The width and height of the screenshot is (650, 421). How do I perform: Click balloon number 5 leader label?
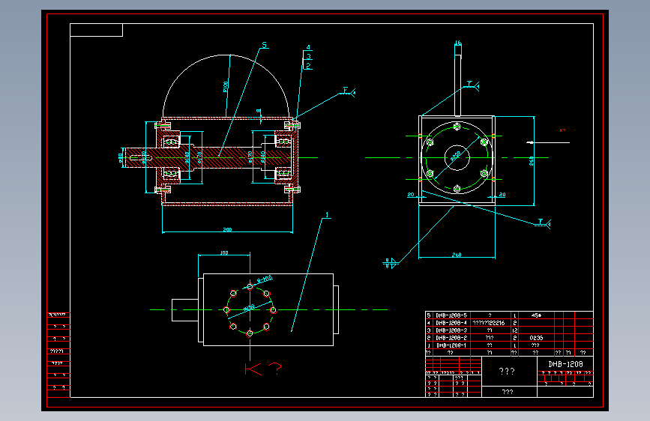(265, 45)
